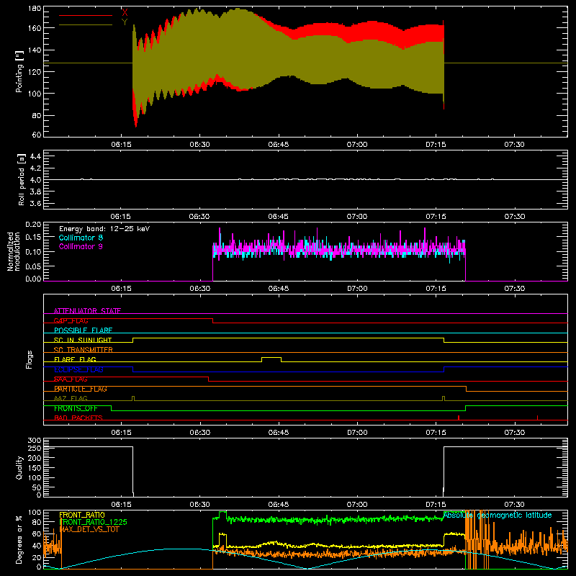This screenshot has width=576, height=576.
Task: Click the POSSIBLE_FLARE flag label
Action: (x=83, y=330)
